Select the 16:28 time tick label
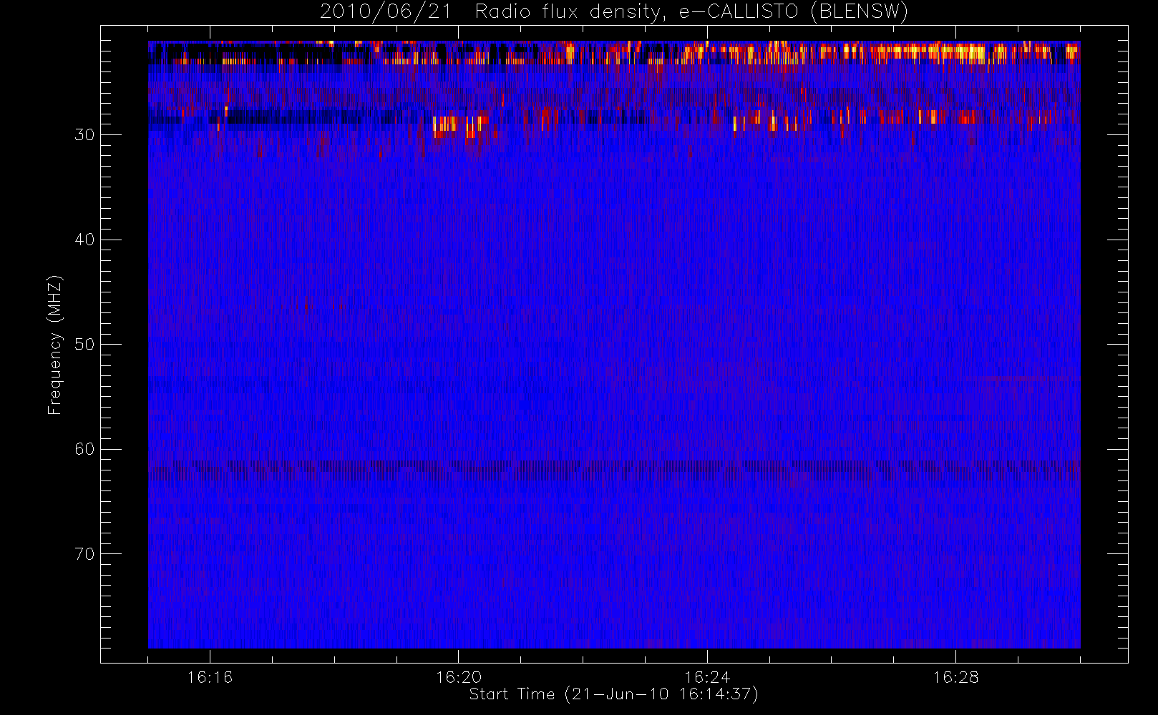Image resolution: width=1158 pixels, height=715 pixels. point(955,677)
